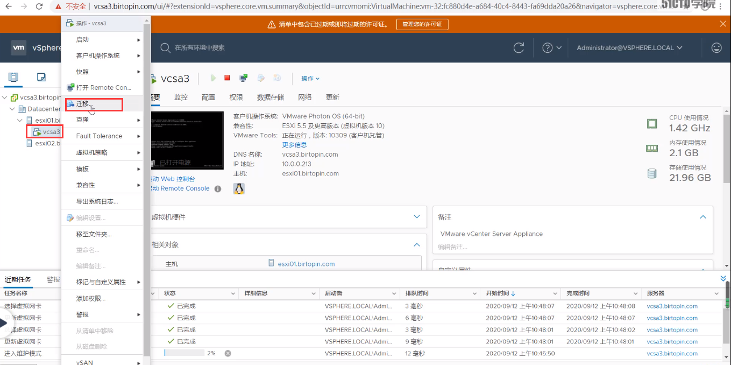731x365 pixels.
Task: Click the search magnifier icon
Action: (x=165, y=47)
